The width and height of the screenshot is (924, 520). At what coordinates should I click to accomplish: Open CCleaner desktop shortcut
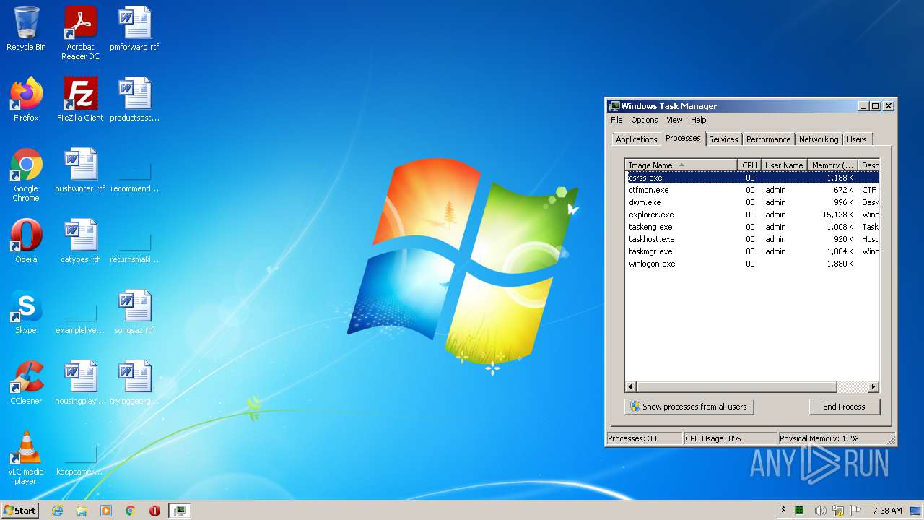coord(26,383)
